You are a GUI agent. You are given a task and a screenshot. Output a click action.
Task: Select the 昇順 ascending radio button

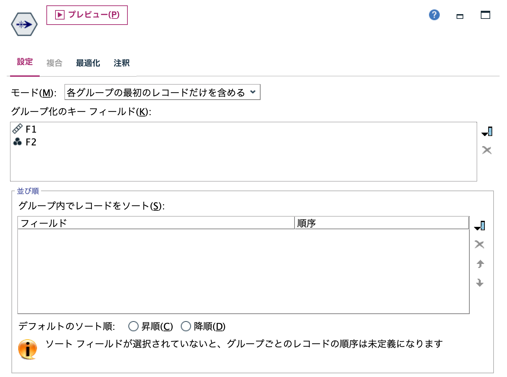(x=133, y=326)
